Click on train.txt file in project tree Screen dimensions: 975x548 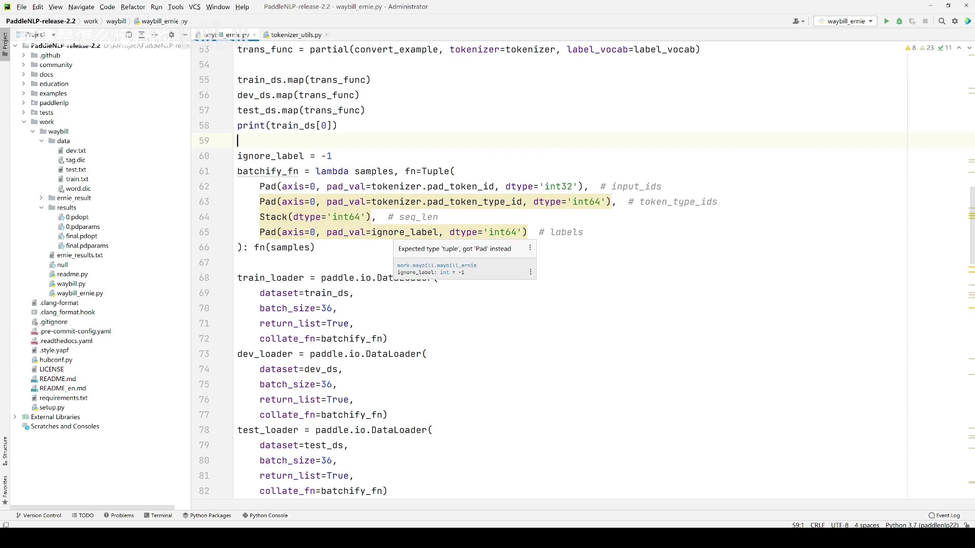77,179
